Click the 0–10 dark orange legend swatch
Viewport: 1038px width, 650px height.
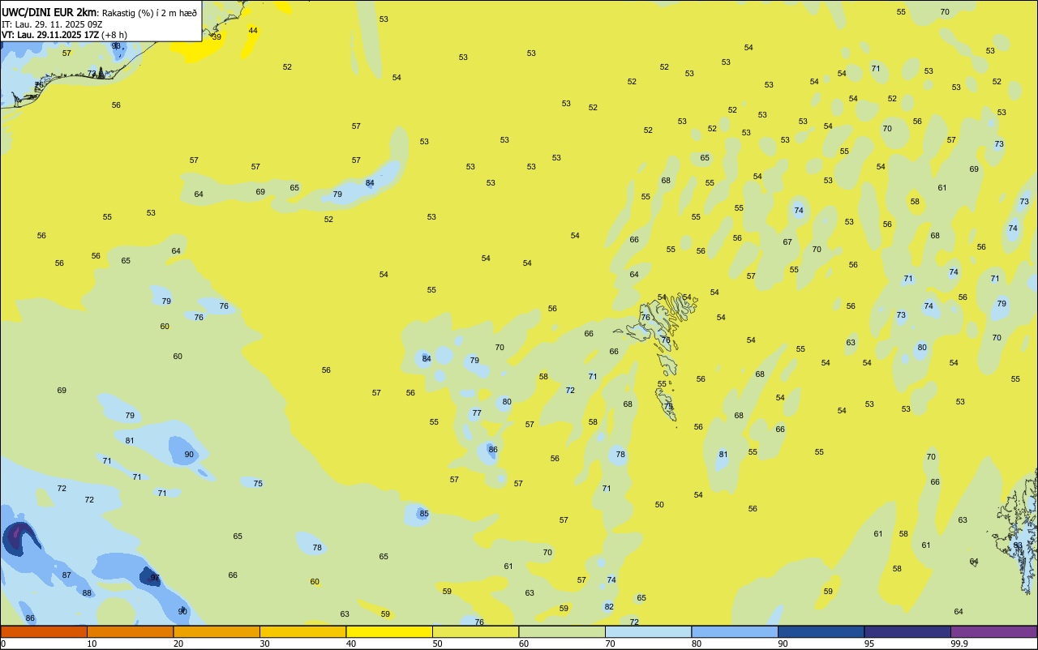[x=44, y=631]
